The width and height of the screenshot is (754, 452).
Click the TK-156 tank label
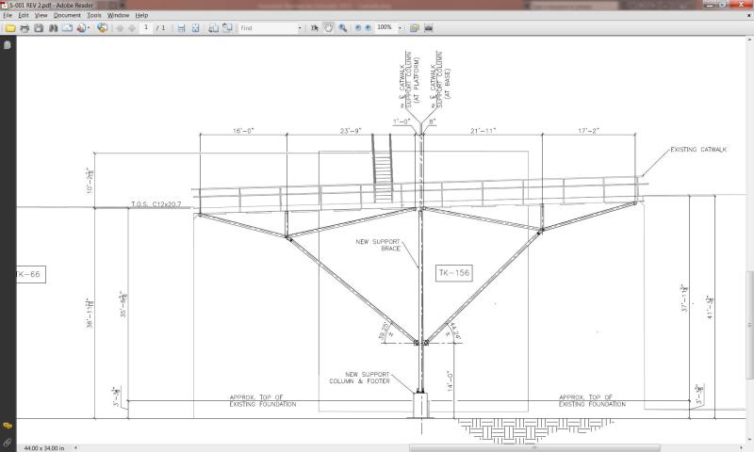tap(454, 273)
